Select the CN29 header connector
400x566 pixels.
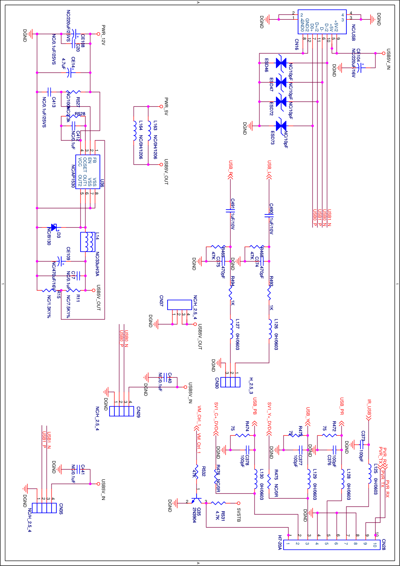click(121, 411)
